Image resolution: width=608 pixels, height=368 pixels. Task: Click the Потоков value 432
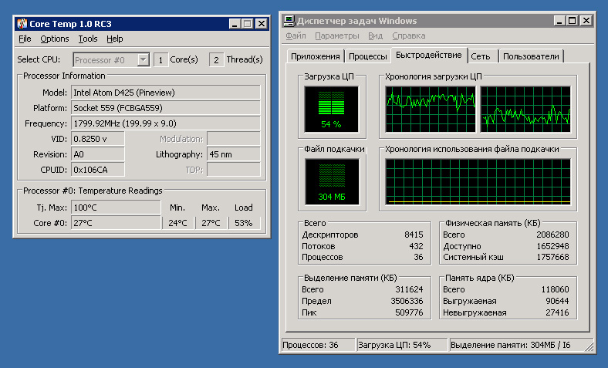pos(416,246)
